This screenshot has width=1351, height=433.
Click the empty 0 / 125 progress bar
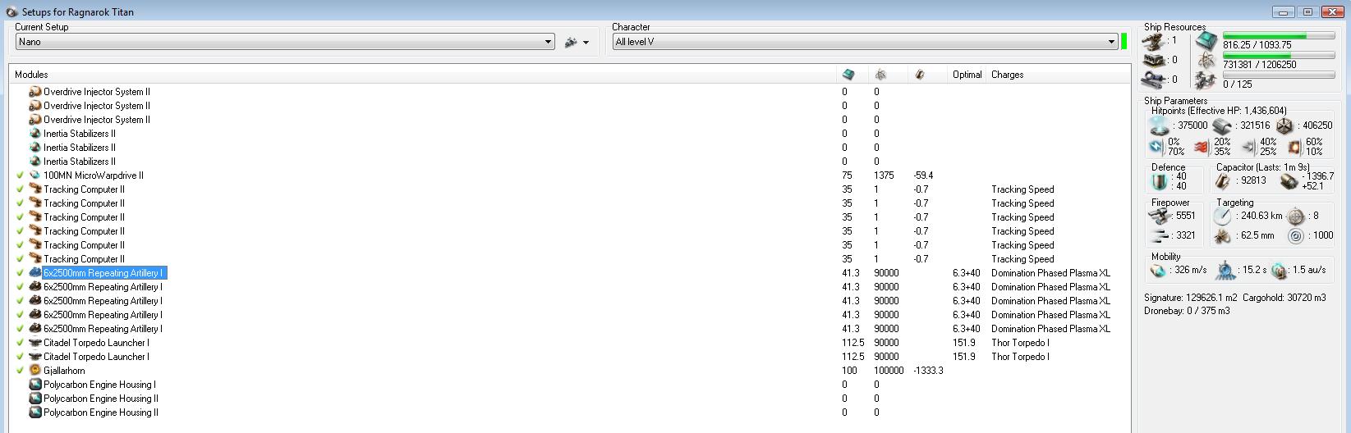point(1277,75)
